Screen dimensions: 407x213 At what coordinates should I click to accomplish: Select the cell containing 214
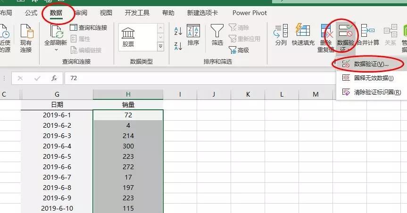tap(128, 136)
